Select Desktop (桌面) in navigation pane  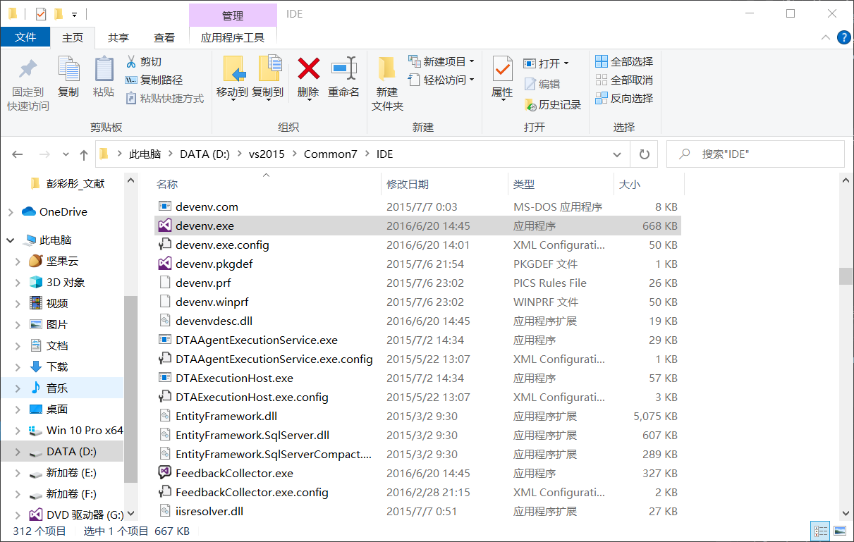coord(61,409)
